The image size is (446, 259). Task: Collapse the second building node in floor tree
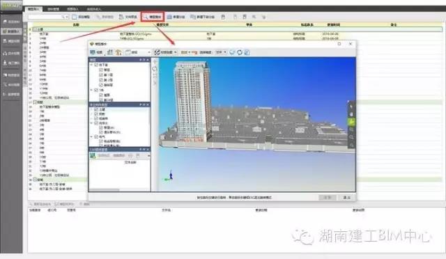pyautogui.click(x=91, y=90)
